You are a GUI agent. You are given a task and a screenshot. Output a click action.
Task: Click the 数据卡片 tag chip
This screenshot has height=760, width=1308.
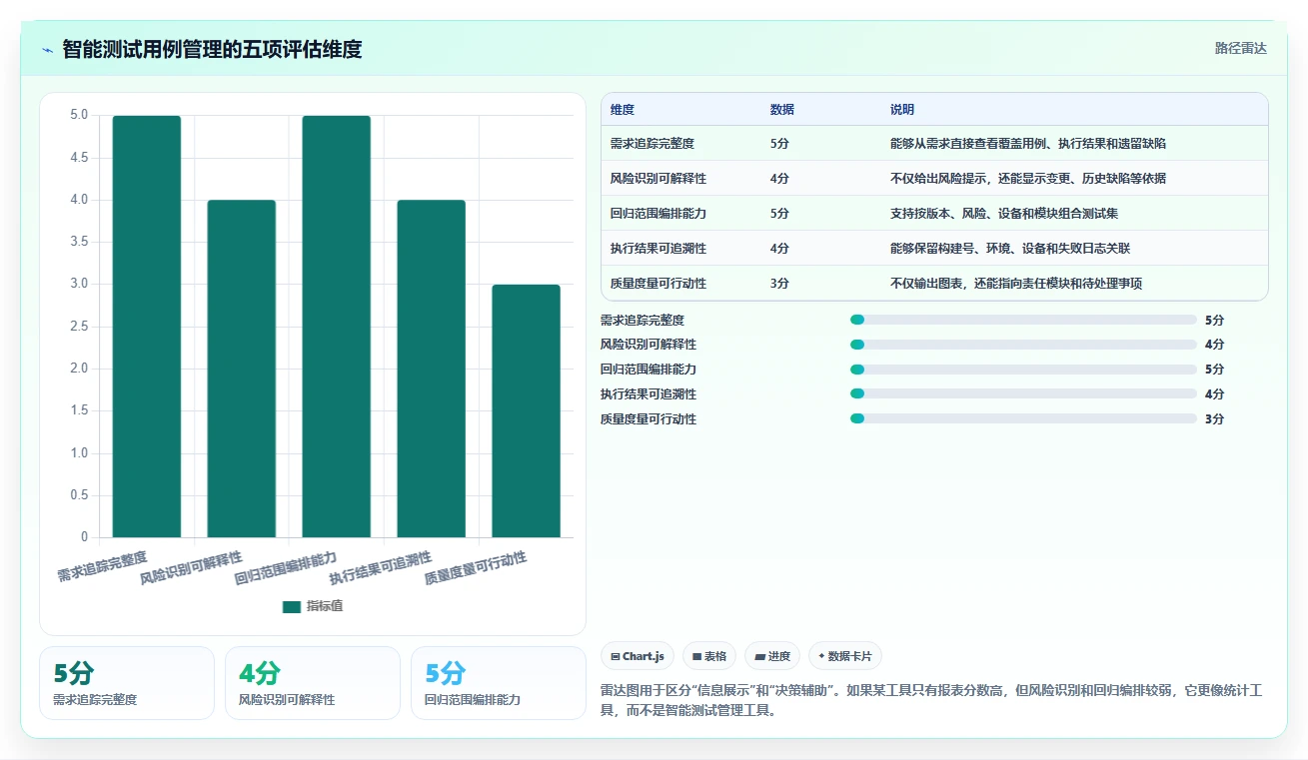click(x=845, y=656)
